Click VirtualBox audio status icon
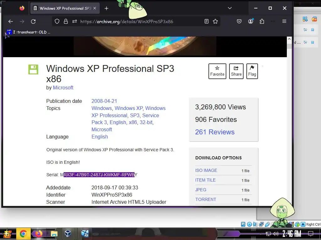 (x=255, y=224)
